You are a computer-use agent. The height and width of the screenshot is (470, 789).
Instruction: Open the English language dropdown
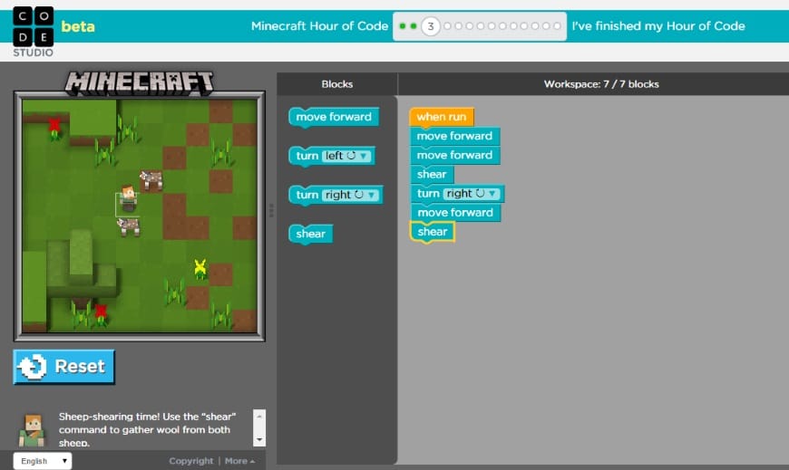[x=43, y=461]
